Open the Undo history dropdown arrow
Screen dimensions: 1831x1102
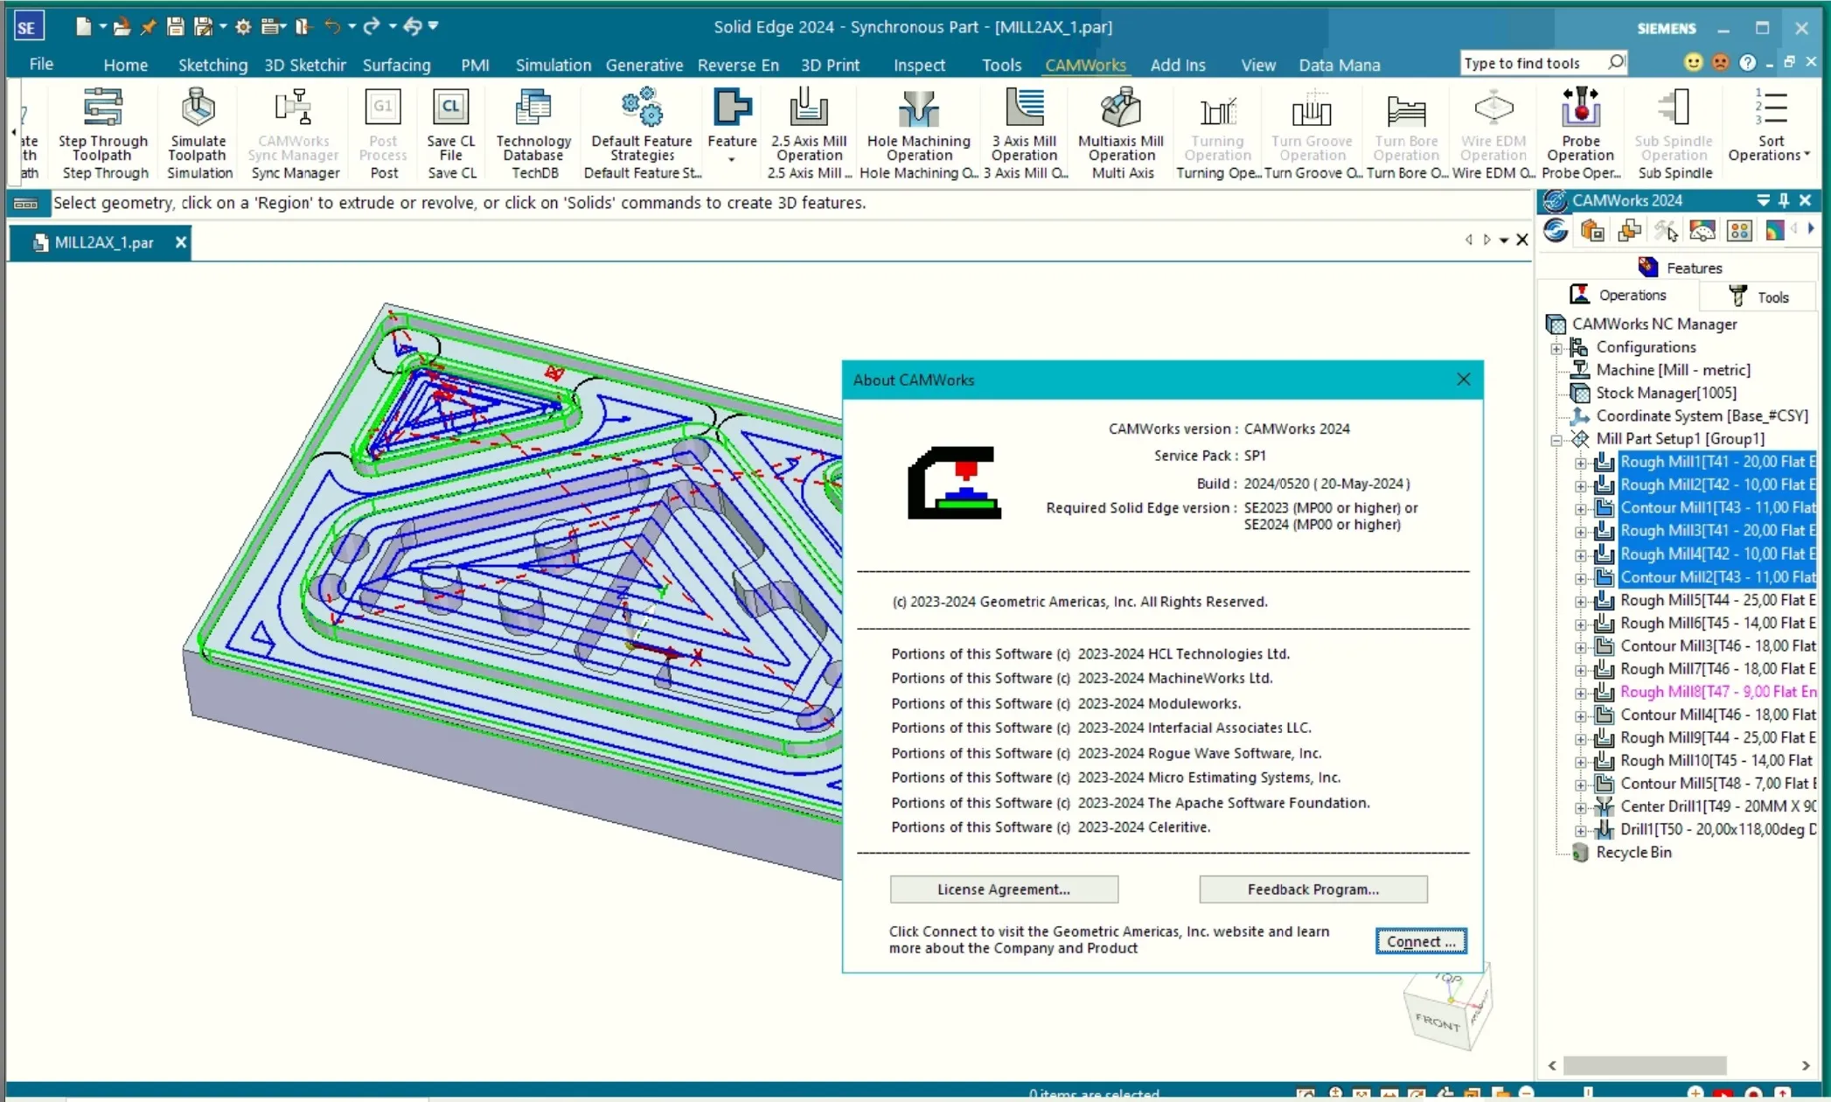352,27
